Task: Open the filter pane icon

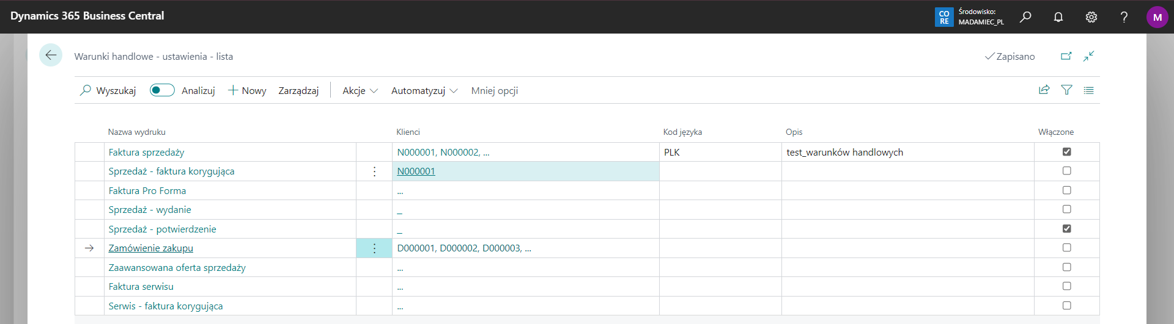Action: (x=1066, y=90)
